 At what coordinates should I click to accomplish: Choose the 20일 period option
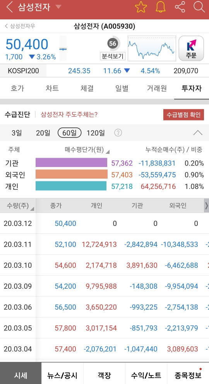pos(43,133)
